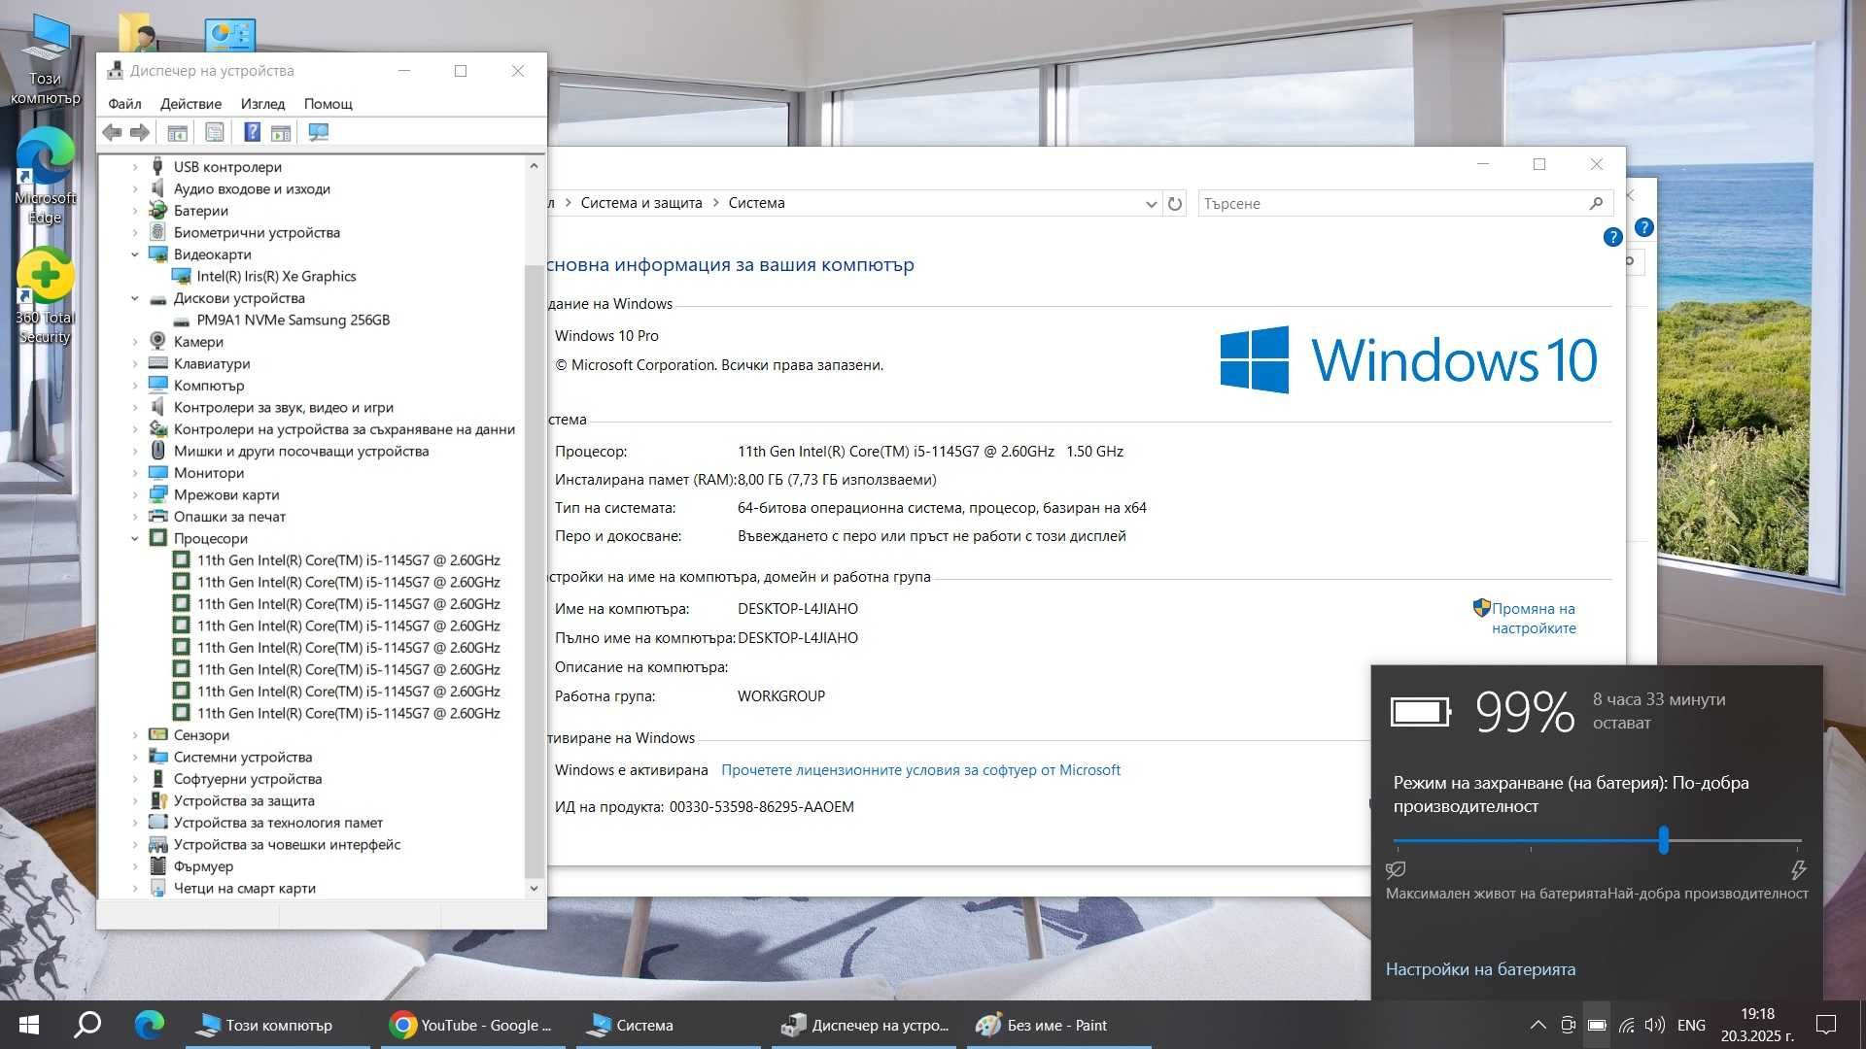Switch to Система taskbar button
The image size is (1866, 1049).
tap(668, 1025)
